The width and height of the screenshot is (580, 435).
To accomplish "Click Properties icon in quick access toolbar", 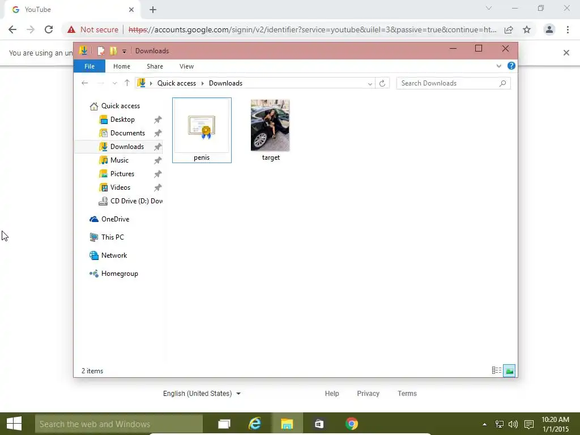I will [x=101, y=50].
